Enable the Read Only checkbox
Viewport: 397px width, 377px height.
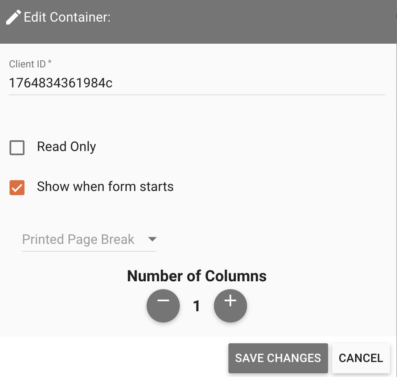(17, 147)
